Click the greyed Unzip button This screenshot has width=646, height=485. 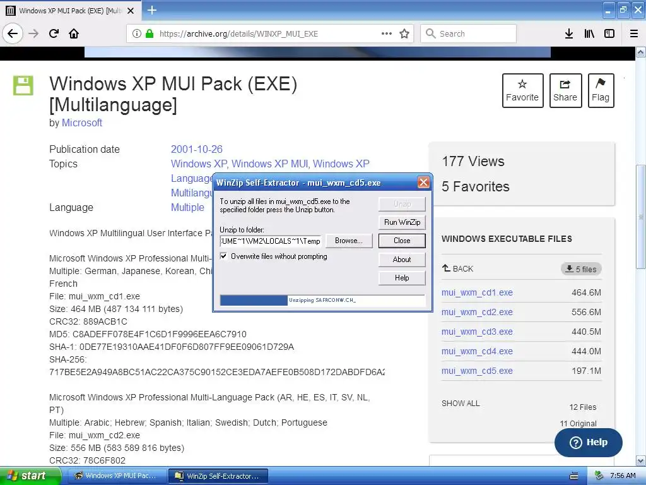[402, 204]
